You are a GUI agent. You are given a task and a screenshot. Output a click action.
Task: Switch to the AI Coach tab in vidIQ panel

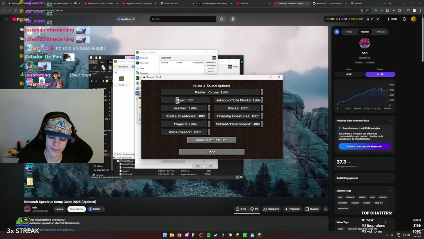pyautogui.click(x=381, y=32)
